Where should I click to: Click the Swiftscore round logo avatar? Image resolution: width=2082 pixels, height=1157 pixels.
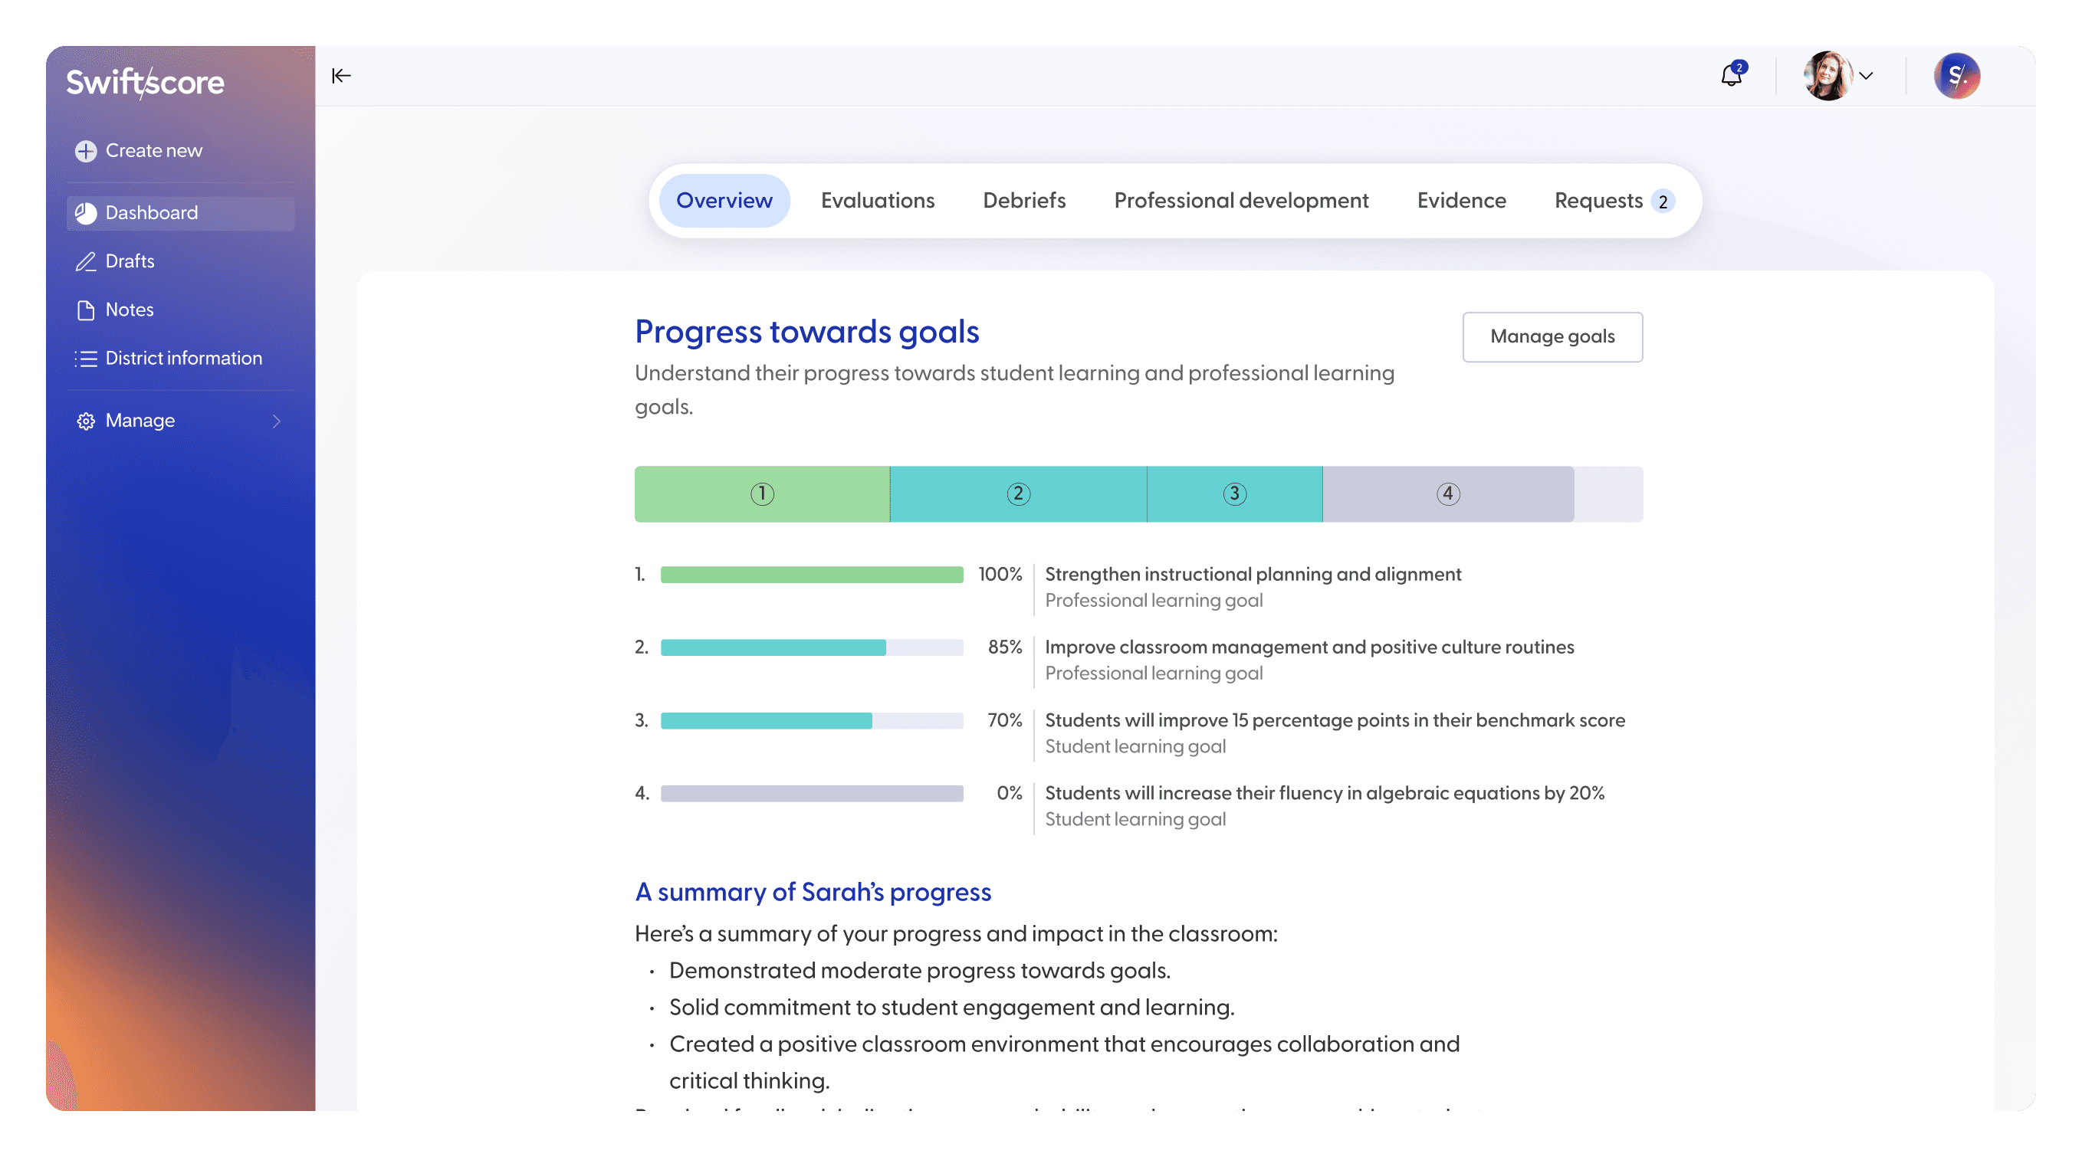1956,76
